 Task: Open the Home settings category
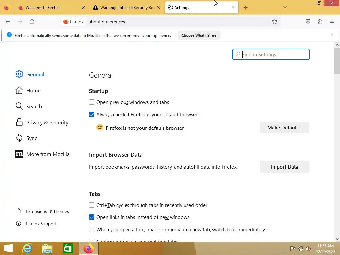click(x=28, y=90)
